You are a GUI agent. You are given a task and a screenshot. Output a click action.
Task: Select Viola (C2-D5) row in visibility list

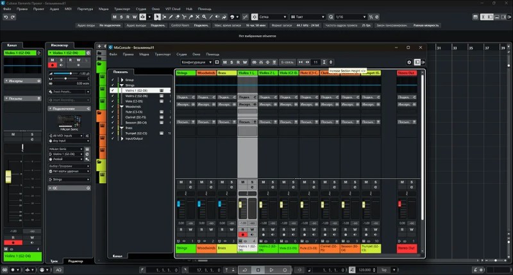click(x=140, y=101)
